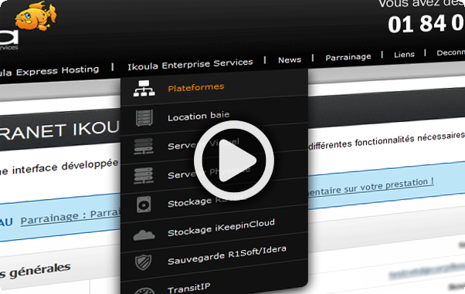Click the 'interface développée' text
Image resolution: width=465 pixels, height=294 pixels.
[x=65, y=167]
